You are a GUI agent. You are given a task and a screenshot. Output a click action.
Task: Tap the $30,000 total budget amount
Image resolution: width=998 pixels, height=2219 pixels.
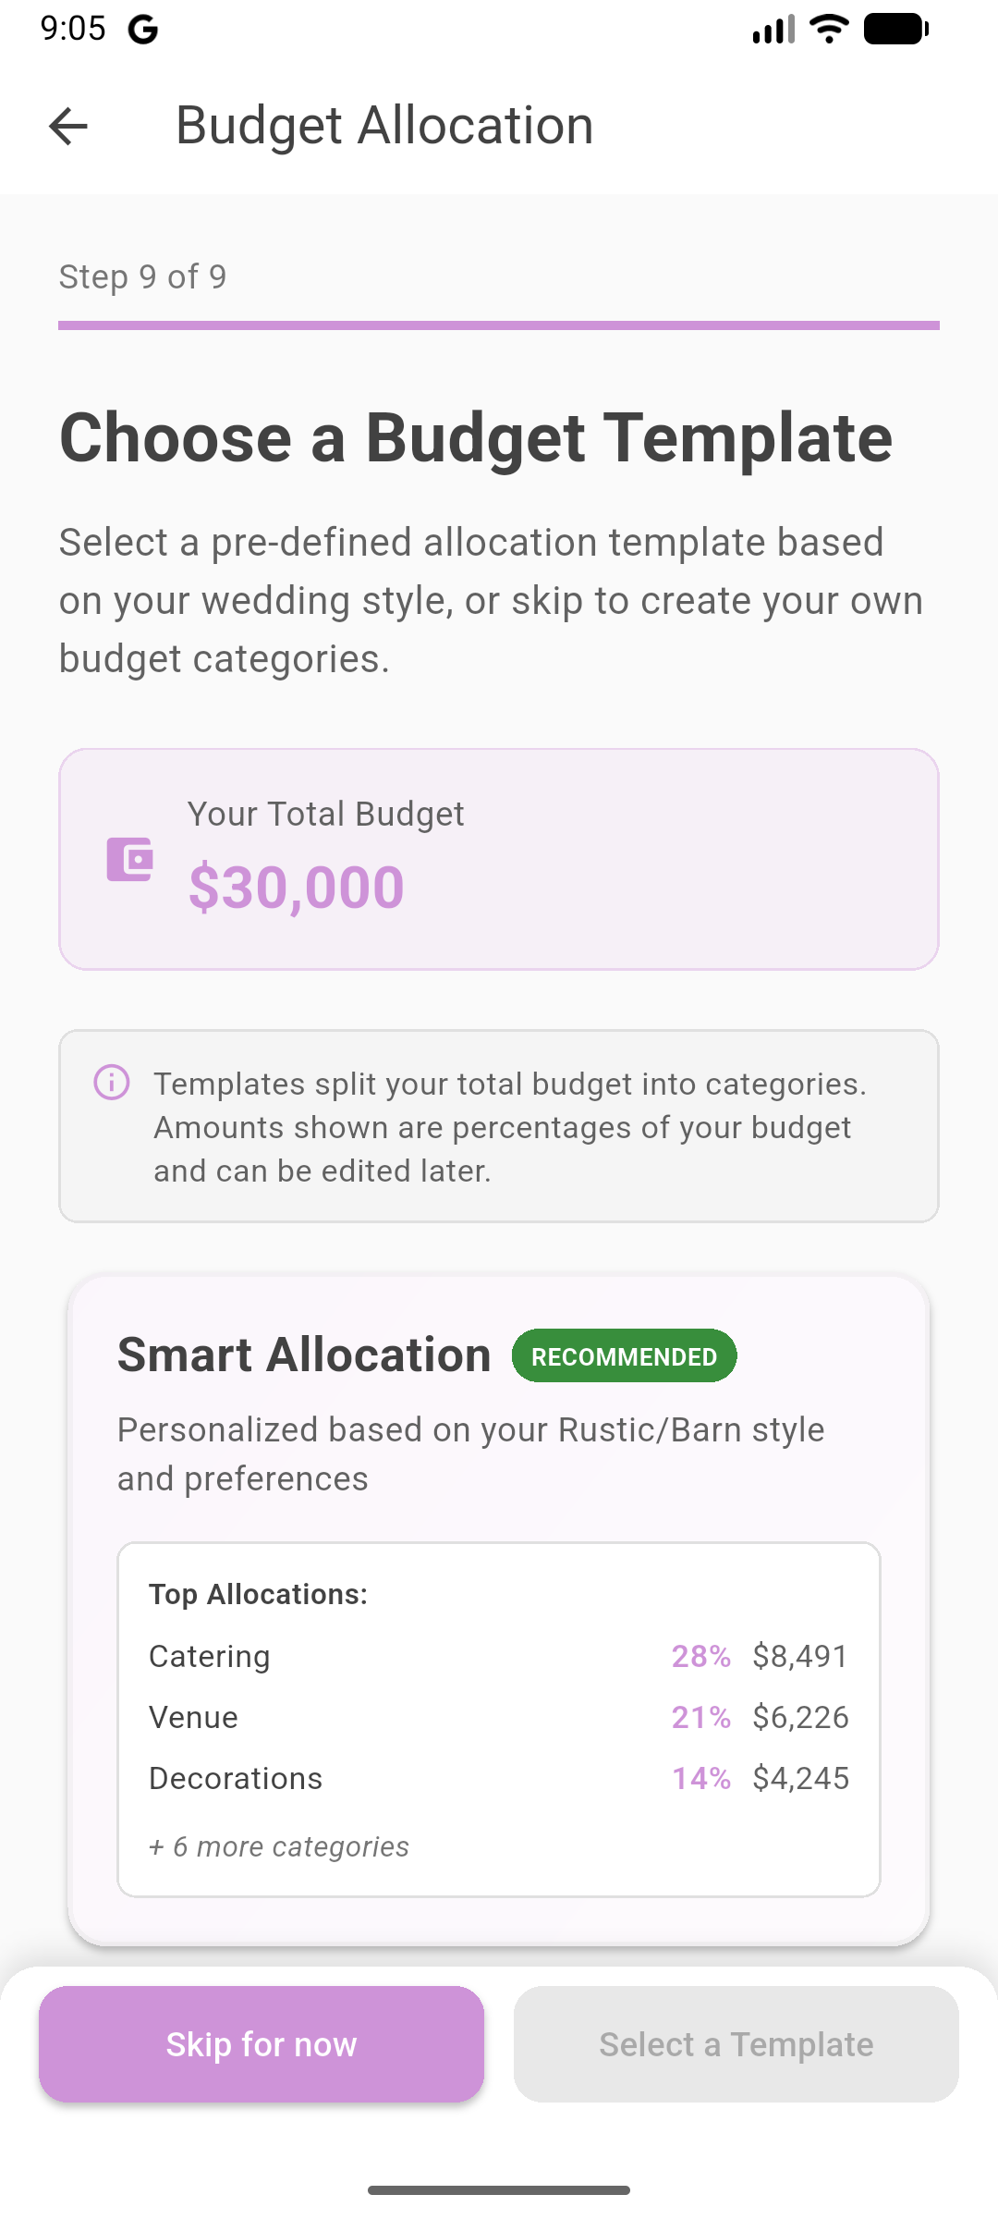pyautogui.click(x=297, y=888)
